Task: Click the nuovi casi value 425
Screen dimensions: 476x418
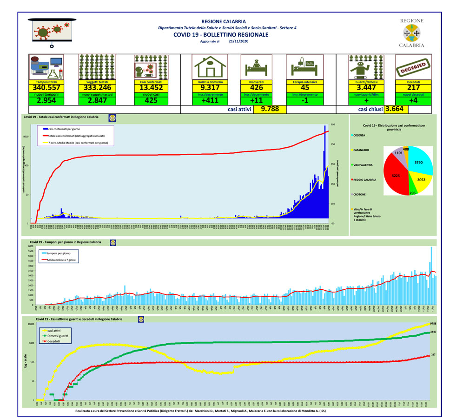Action: pyautogui.click(x=151, y=101)
